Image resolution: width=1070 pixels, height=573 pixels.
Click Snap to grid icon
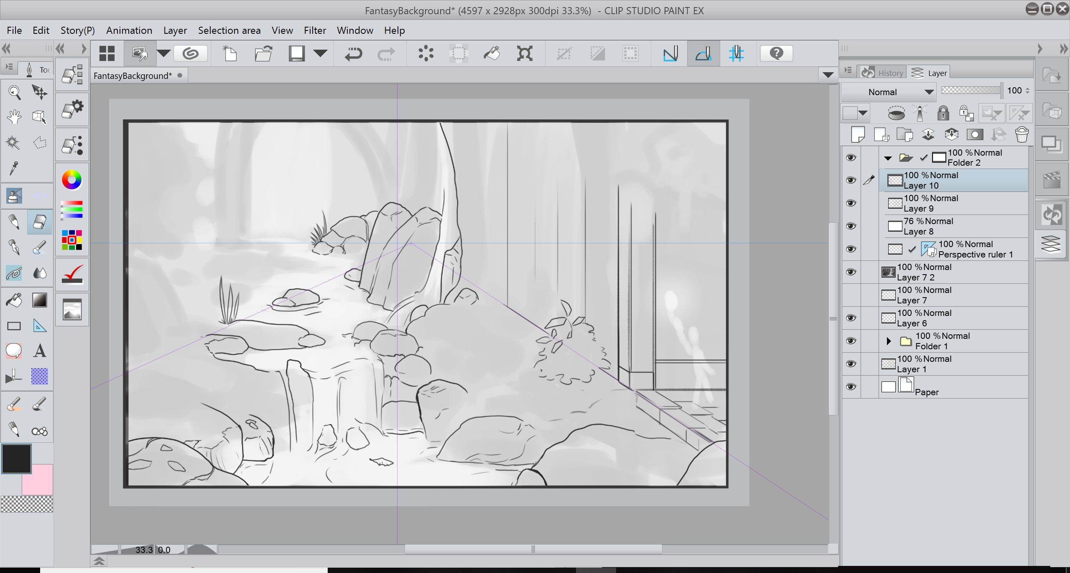(736, 53)
